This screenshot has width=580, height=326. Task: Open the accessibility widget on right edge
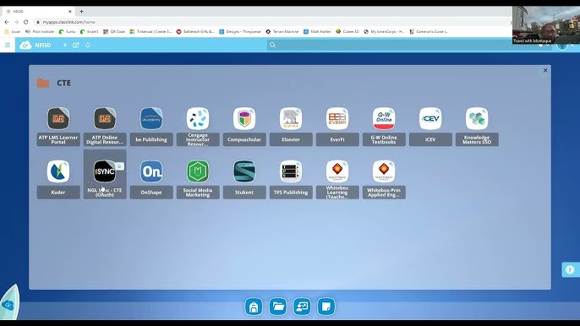571,269
